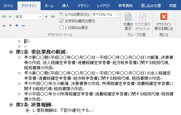
Task: Click the 記 text line
Action: click(26, 41)
